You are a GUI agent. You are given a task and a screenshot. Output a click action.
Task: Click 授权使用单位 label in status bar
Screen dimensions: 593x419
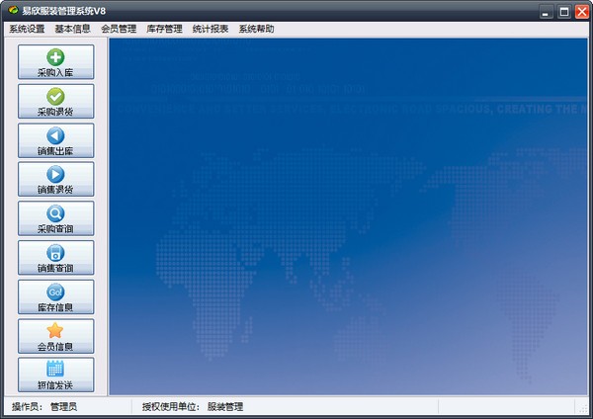(x=169, y=407)
